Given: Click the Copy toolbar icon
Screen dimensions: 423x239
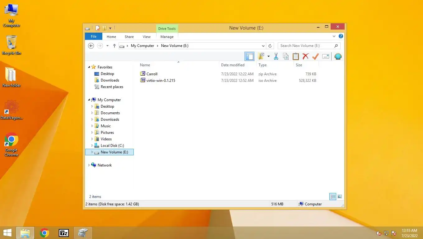Looking at the screenshot, I should [286, 56].
